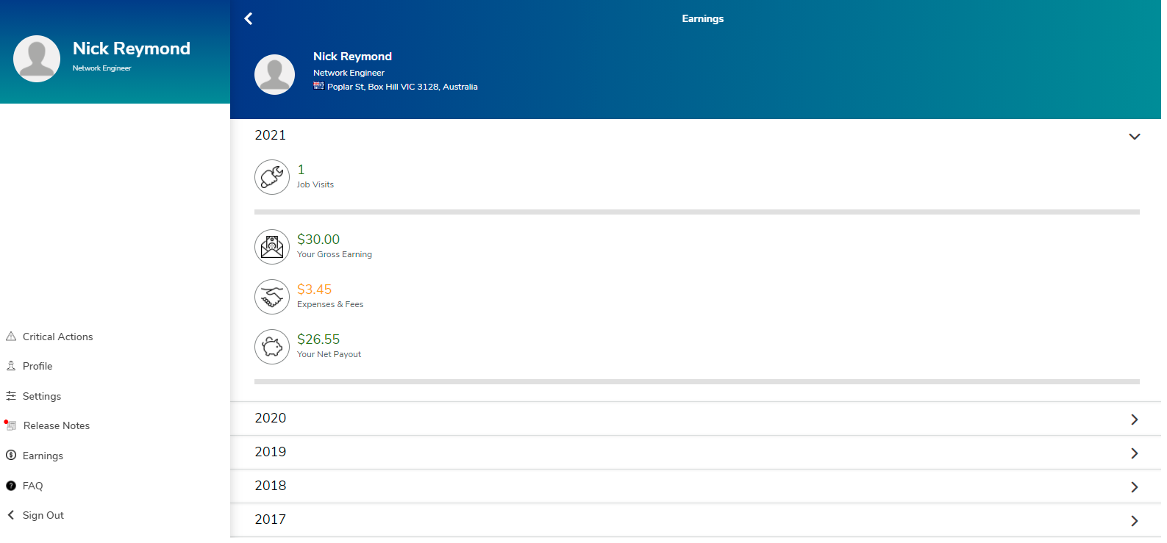Collapse the 2021 earnings section
This screenshot has height=543, width=1167.
[x=1135, y=137]
